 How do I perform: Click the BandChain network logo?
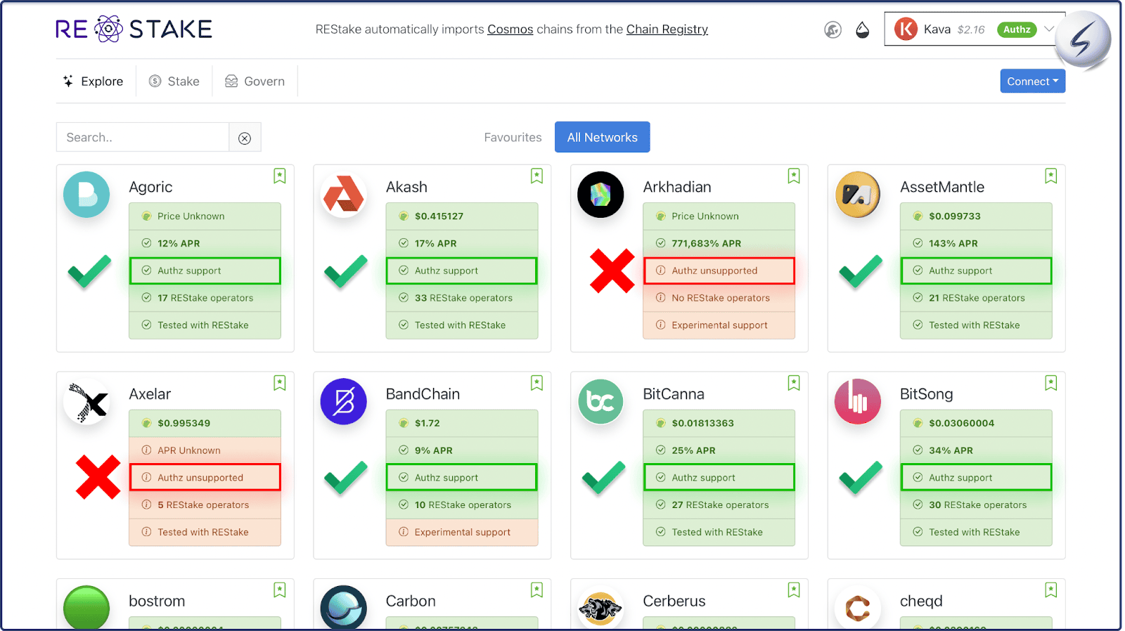click(x=344, y=402)
